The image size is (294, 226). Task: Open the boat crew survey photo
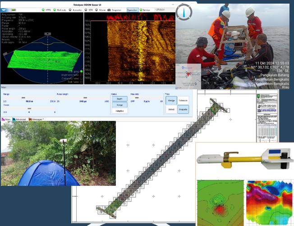[x=232, y=46]
